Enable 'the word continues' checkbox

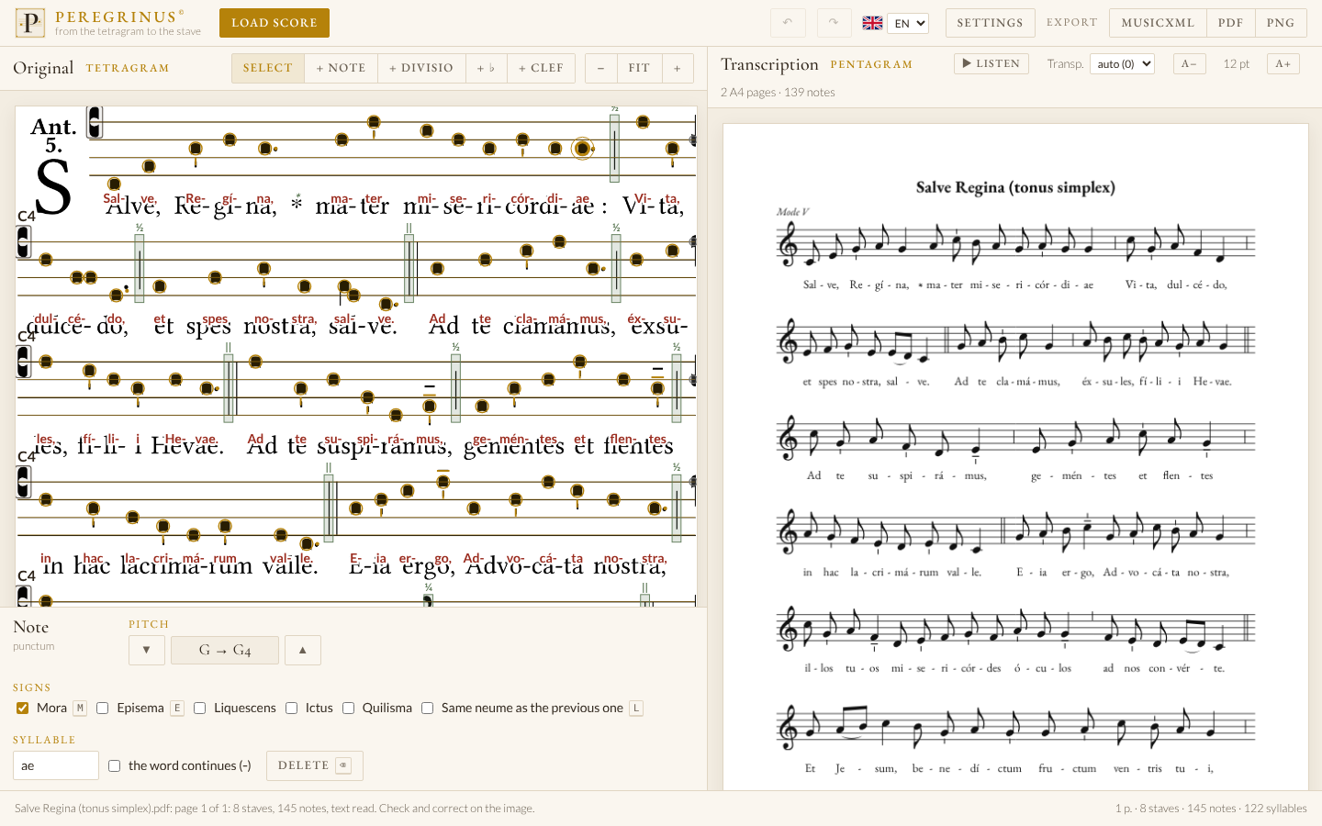coord(114,765)
